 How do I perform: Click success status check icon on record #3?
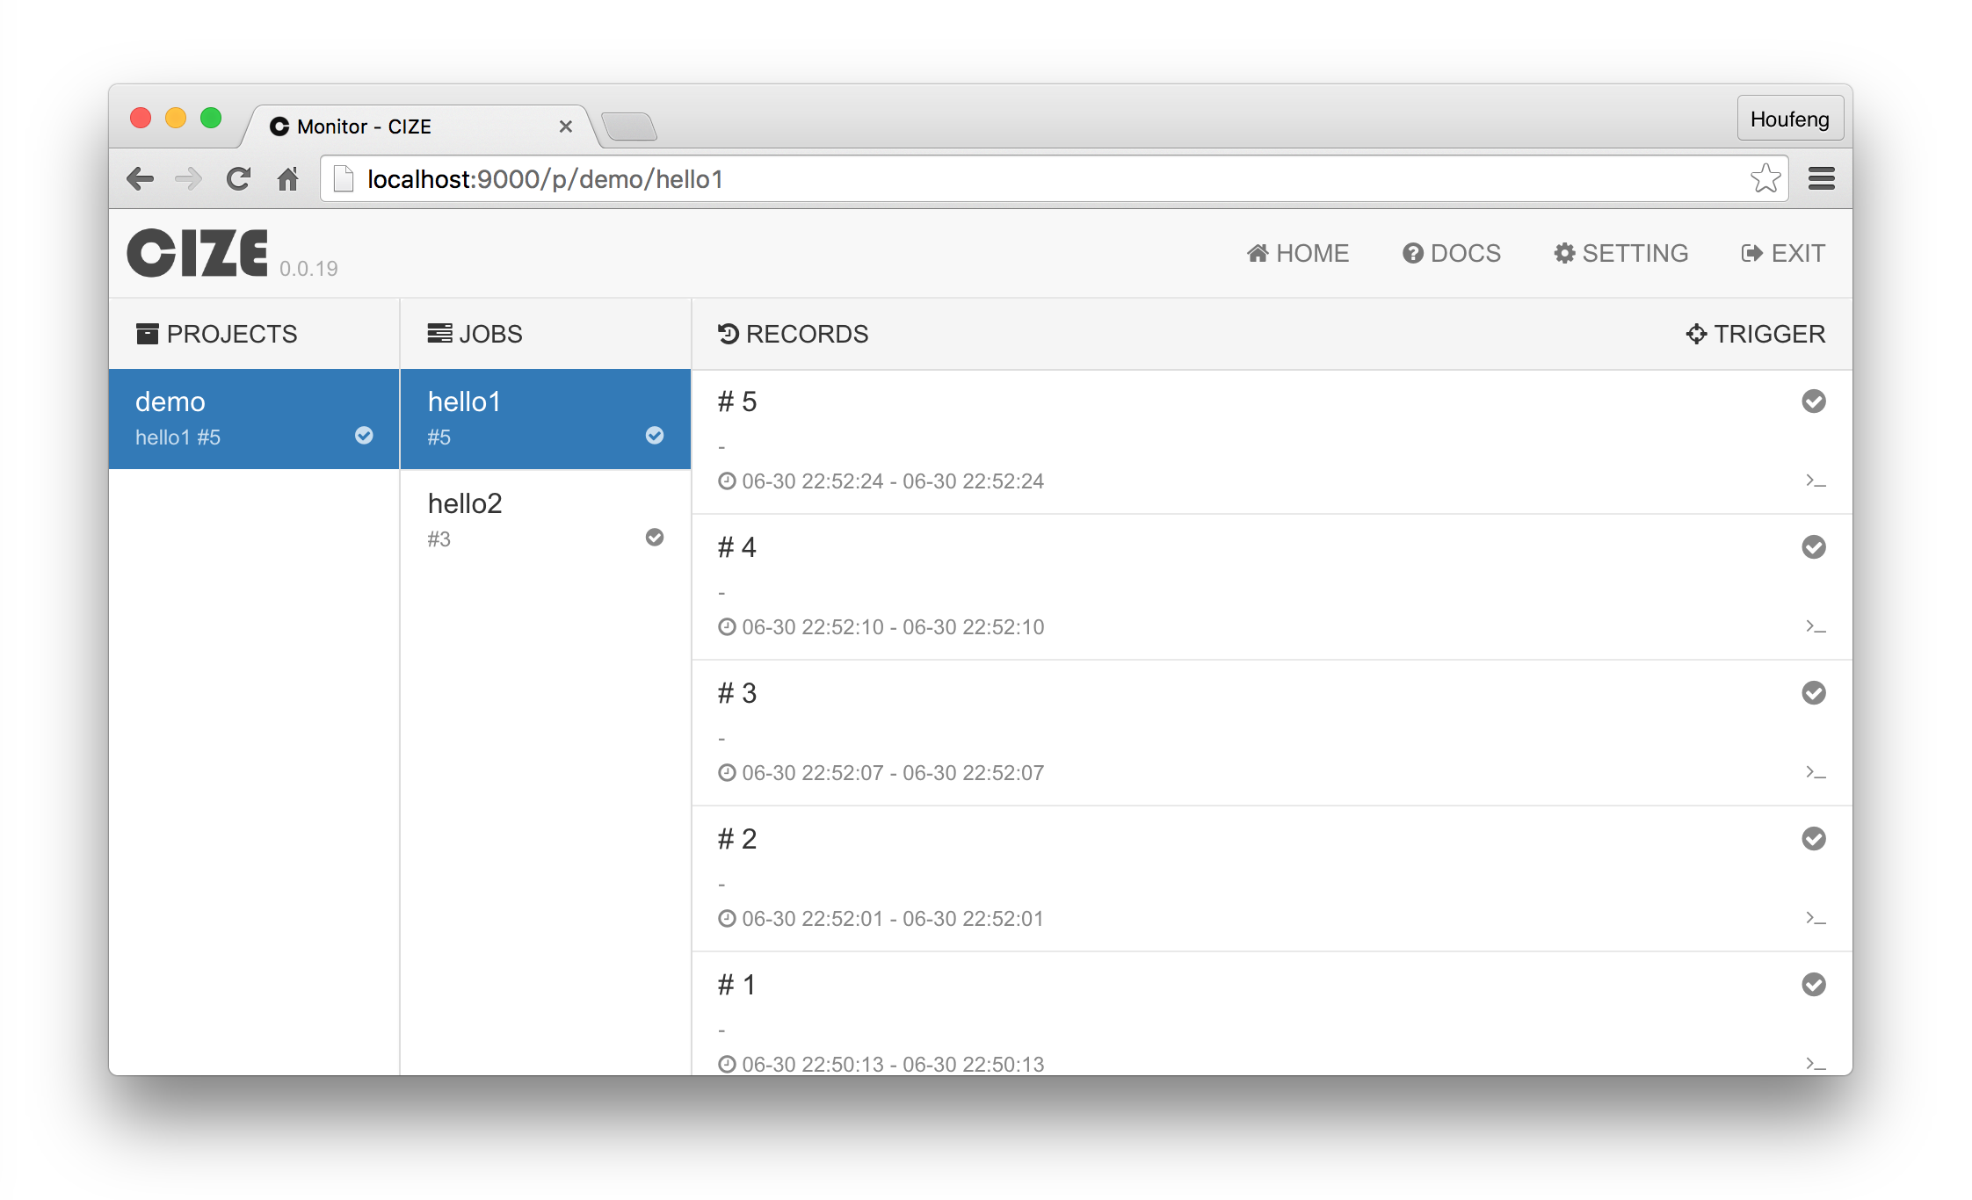coord(1813,693)
